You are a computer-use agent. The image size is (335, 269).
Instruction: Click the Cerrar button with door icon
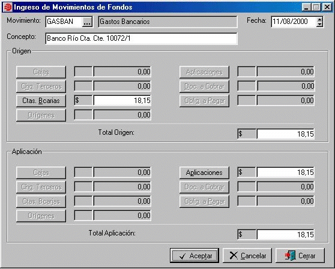click(300, 255)
